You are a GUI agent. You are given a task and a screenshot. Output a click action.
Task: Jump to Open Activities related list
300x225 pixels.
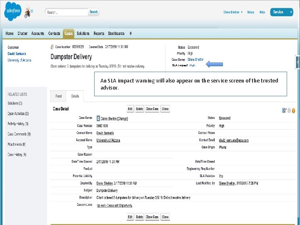tap(18, 114)
